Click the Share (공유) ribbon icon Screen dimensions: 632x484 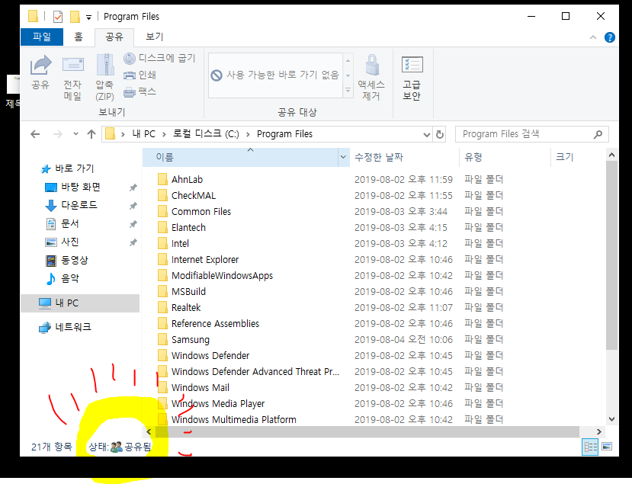pyautogui.click(x=40, y=73)
